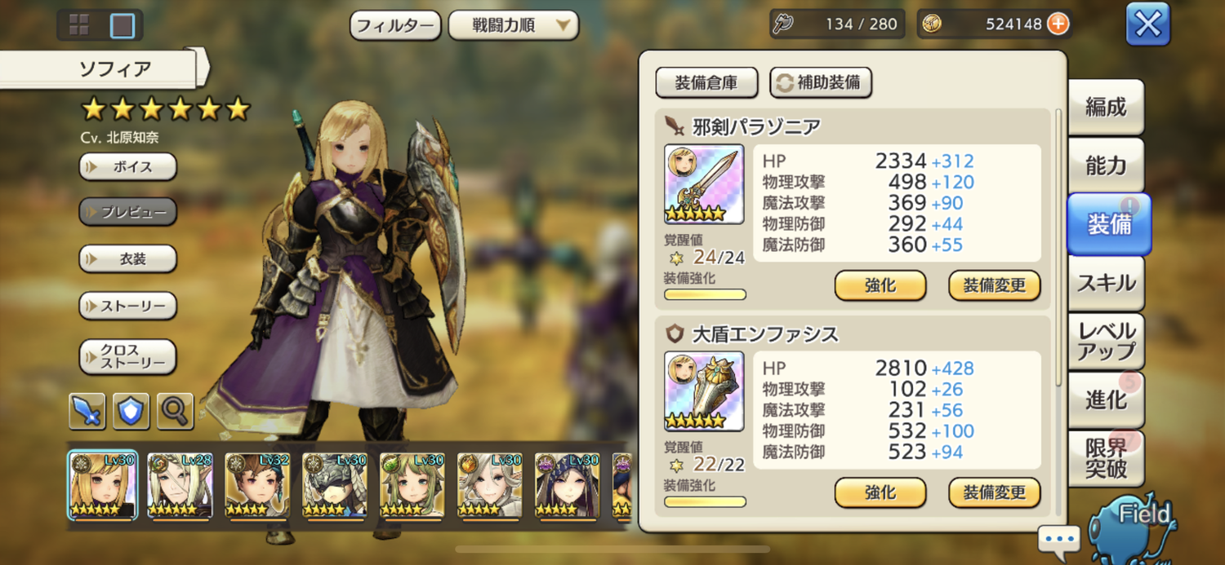1225x565 pixels.
Task: Tap the blue shield icon
Action: coord(131,411)
